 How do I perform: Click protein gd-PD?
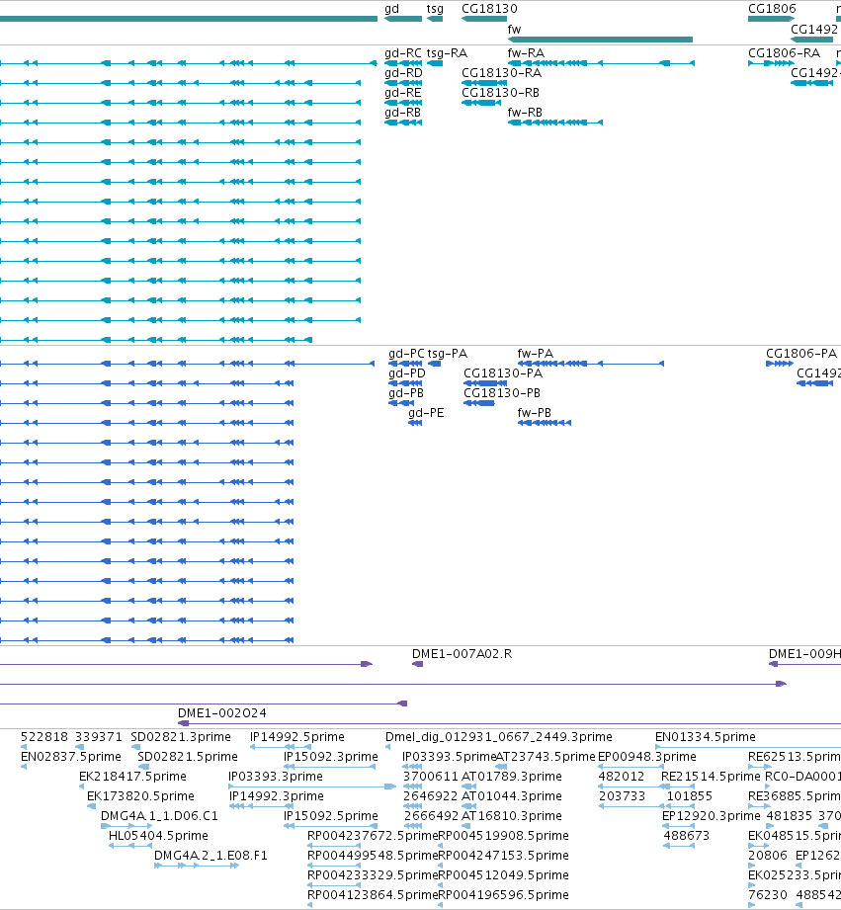[407, 373]
